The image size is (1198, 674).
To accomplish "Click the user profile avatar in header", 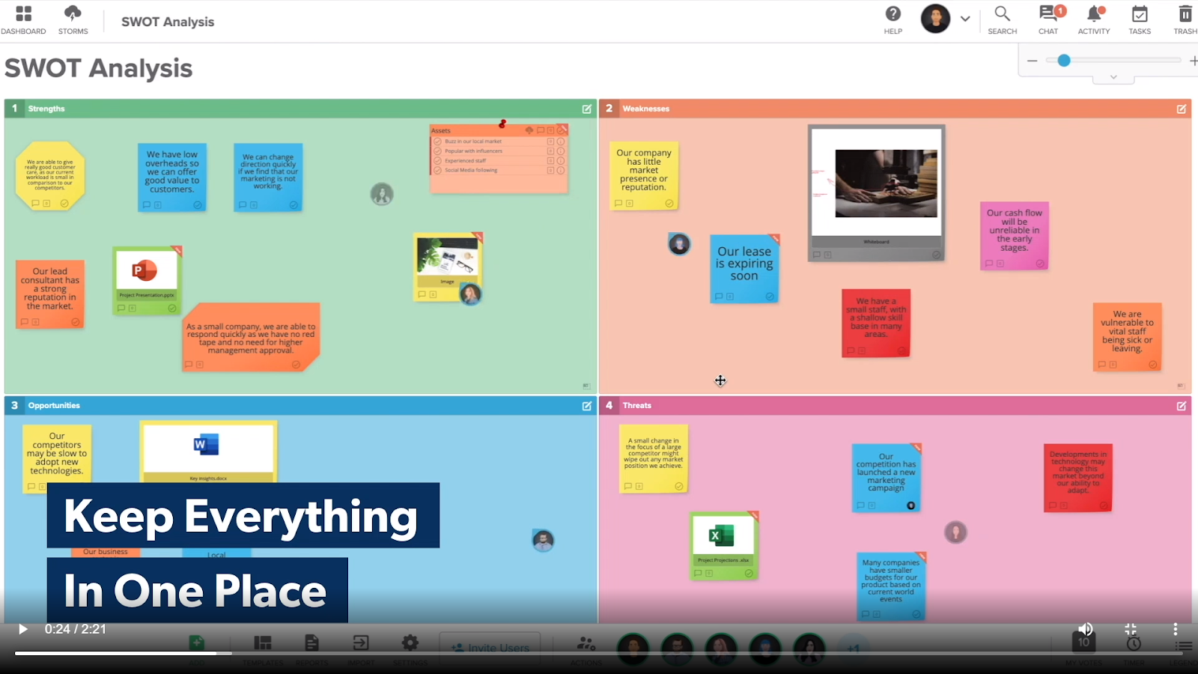I will [935, 19].
